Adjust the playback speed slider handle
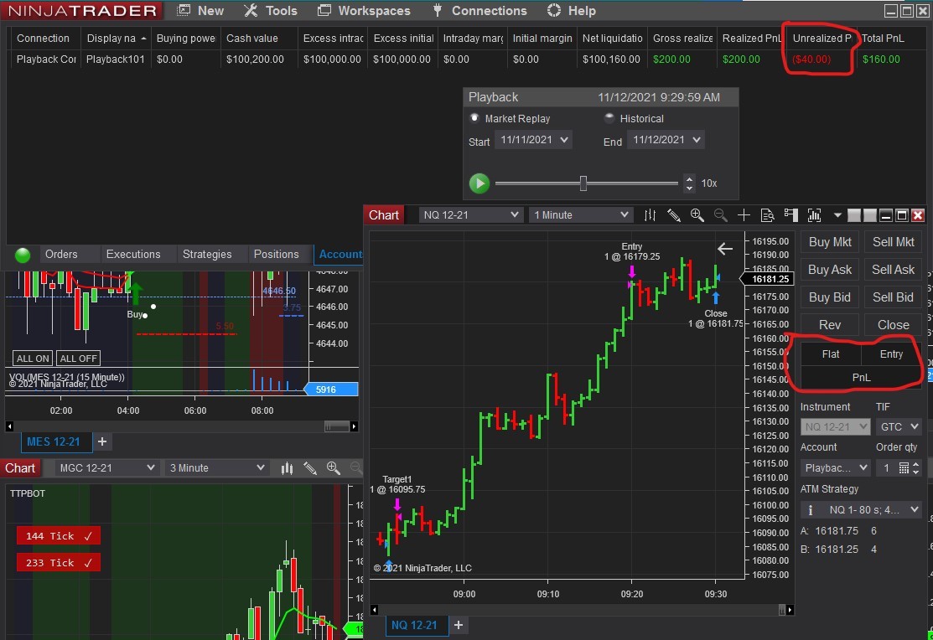 [x=583, y=183]
